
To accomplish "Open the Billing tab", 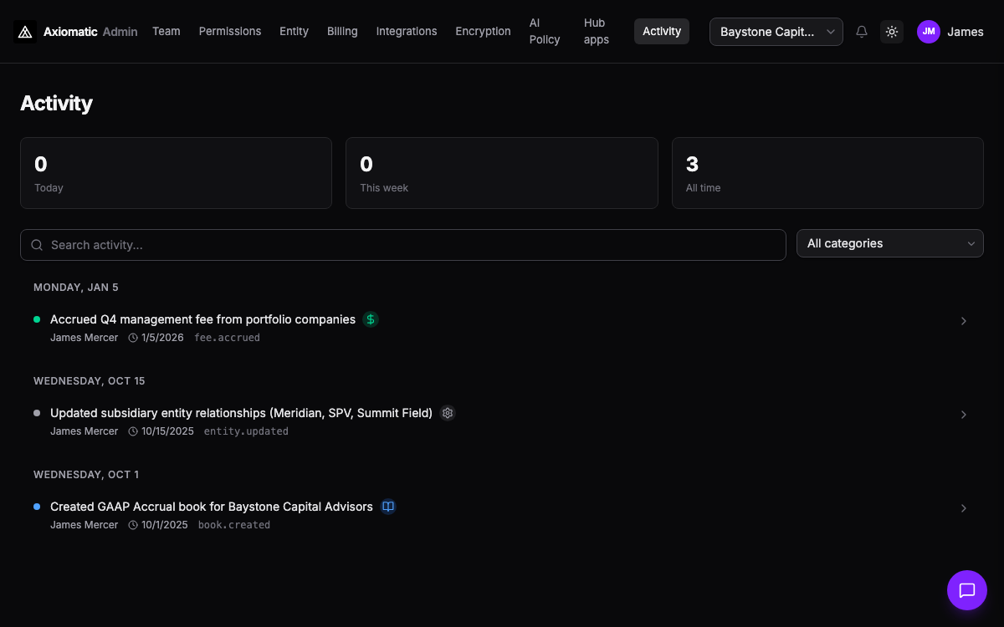I will 342,31.
